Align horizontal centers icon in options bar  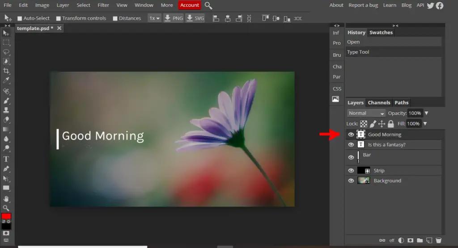[228, 18]
